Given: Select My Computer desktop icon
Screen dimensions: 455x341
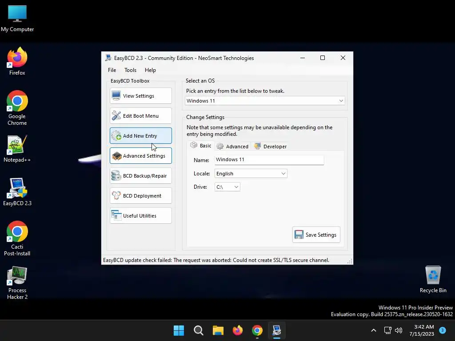Looking at the screenshot, I should [x=17, y=19].
